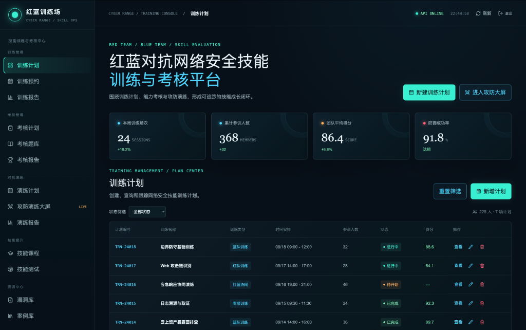Click plan ID TRN-24015
This screenshot has height=330, width=526.
pyautogui.click(x=125, y=303)
